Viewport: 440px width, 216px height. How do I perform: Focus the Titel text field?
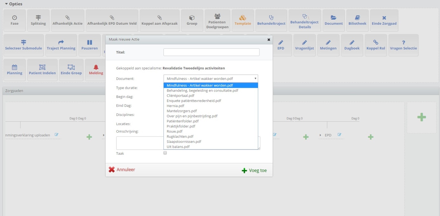(211, 52)
